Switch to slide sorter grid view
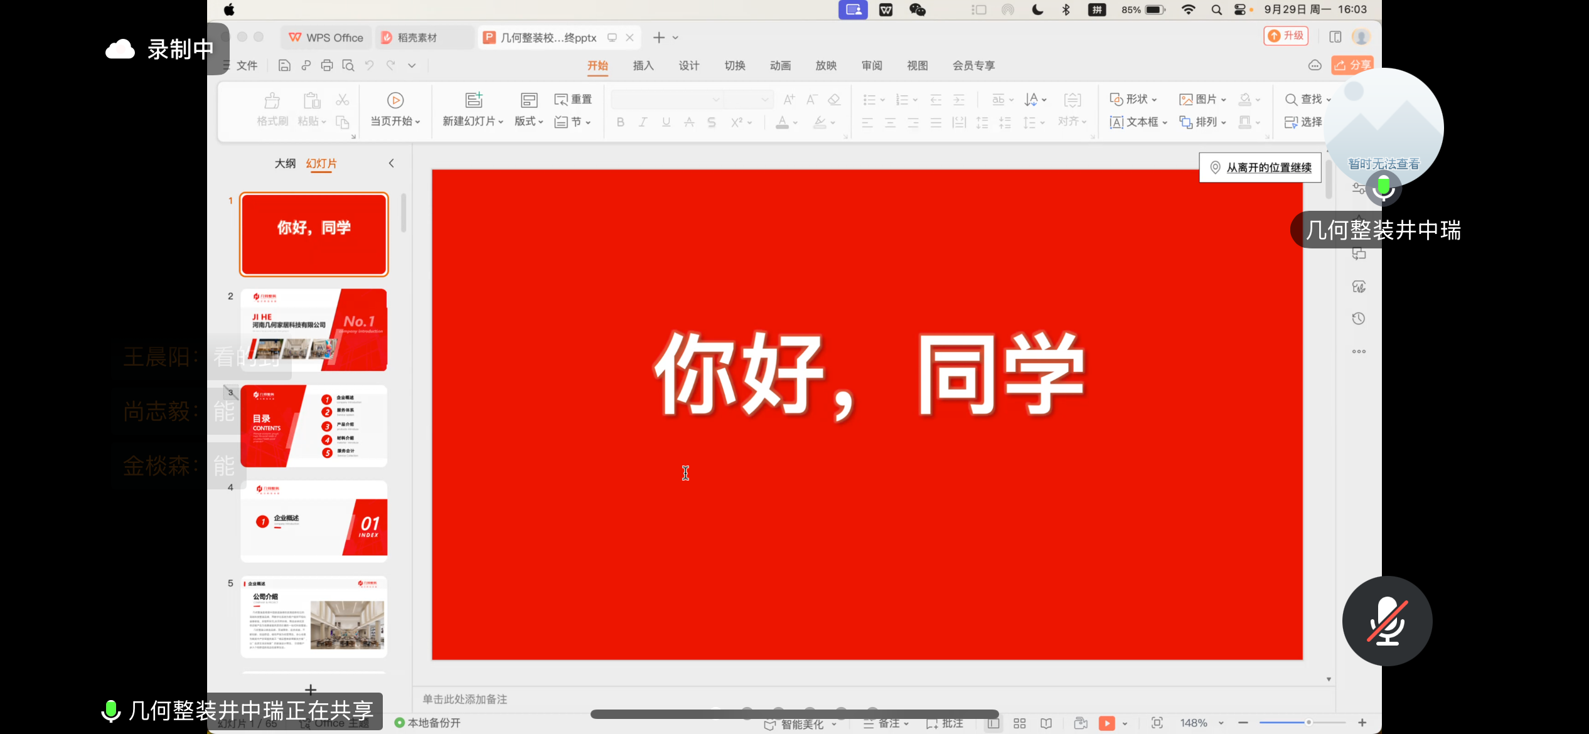This screenshot has height=734, width=1589. pyautogui.click(x=1019, y=723)
